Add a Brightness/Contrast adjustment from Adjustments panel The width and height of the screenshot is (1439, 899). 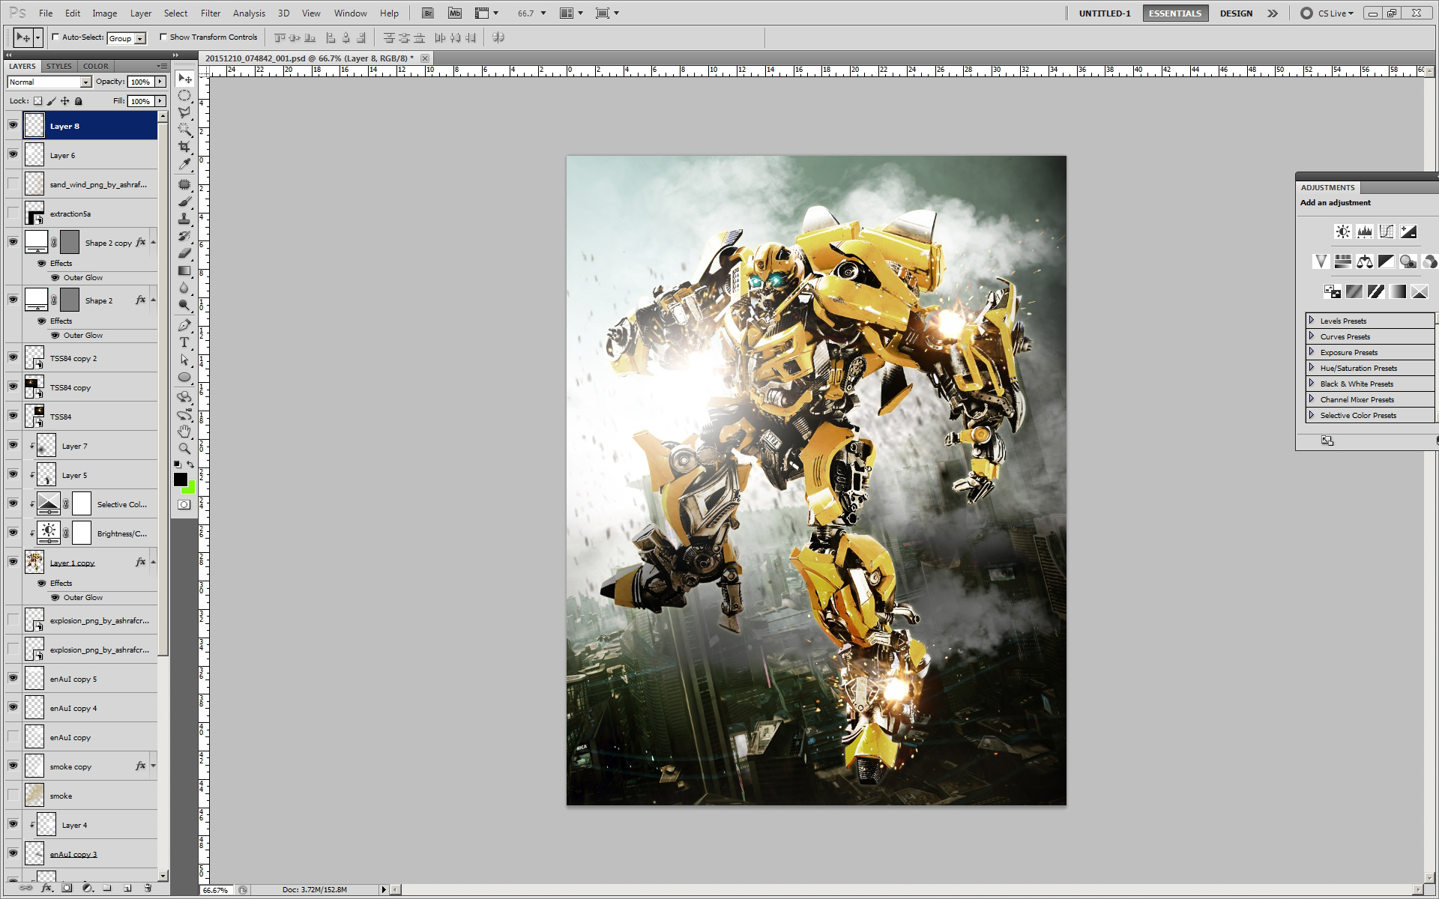coord(1343,231)
